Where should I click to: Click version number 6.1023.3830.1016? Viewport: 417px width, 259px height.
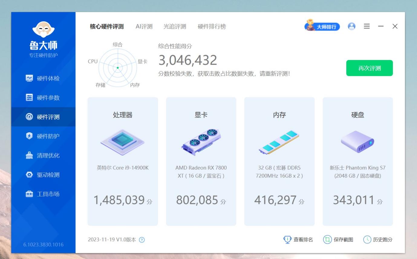point(43,245)
